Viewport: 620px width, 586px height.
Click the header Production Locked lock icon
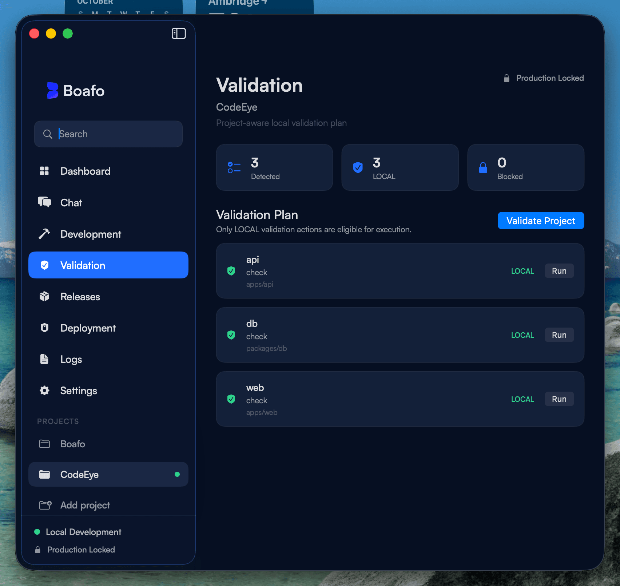pos(506,78)
